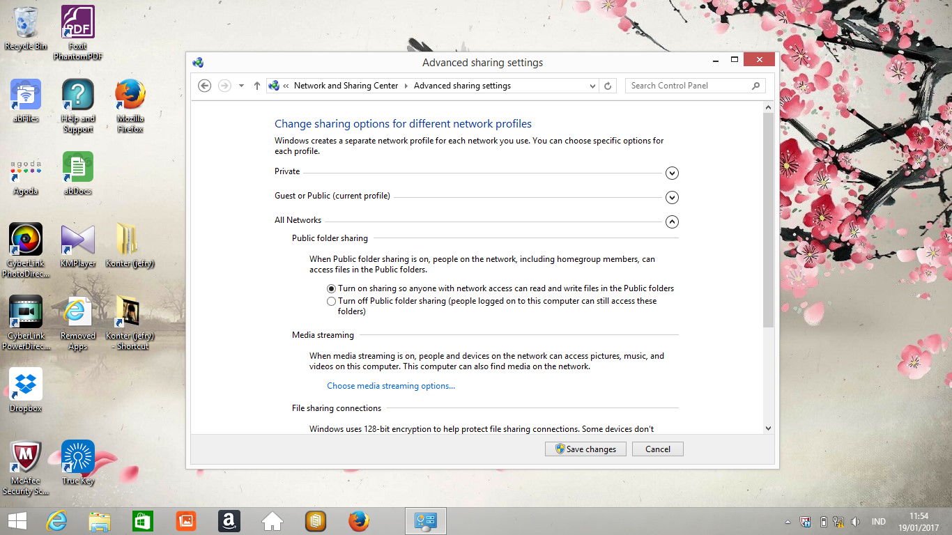This screenshot has width=952, height=535.
Task: Click the Search Control Panel field
Action: point(686,86)
